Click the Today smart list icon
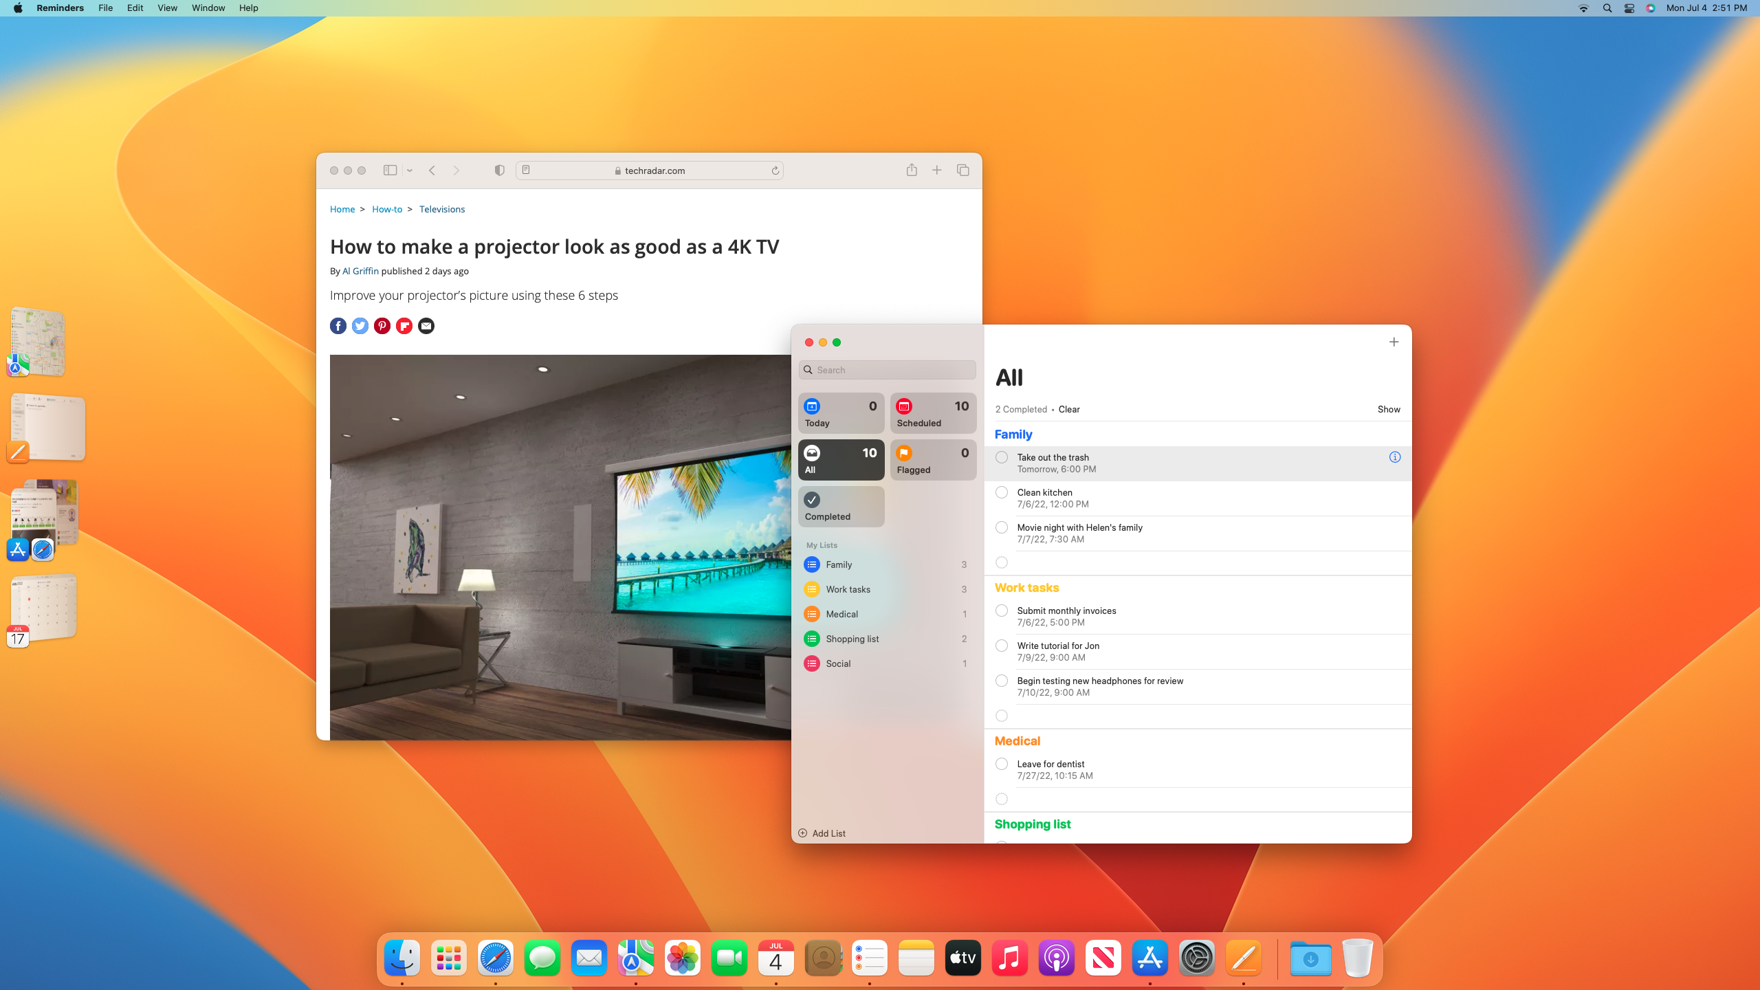Viewport: 1760px width, 990px height. pos(813,406)
